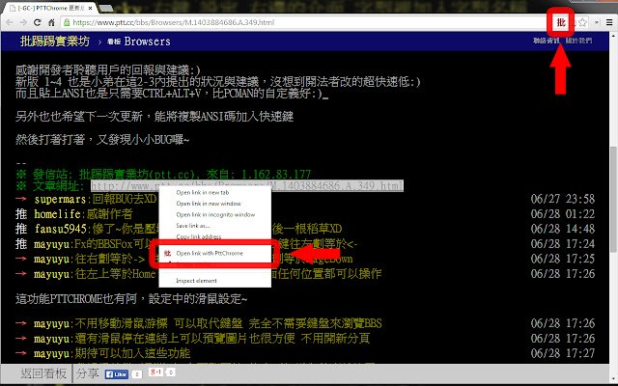Choose 'Save link as...' in the context menu
Screen dimensions: 618x386
(193, 226)
